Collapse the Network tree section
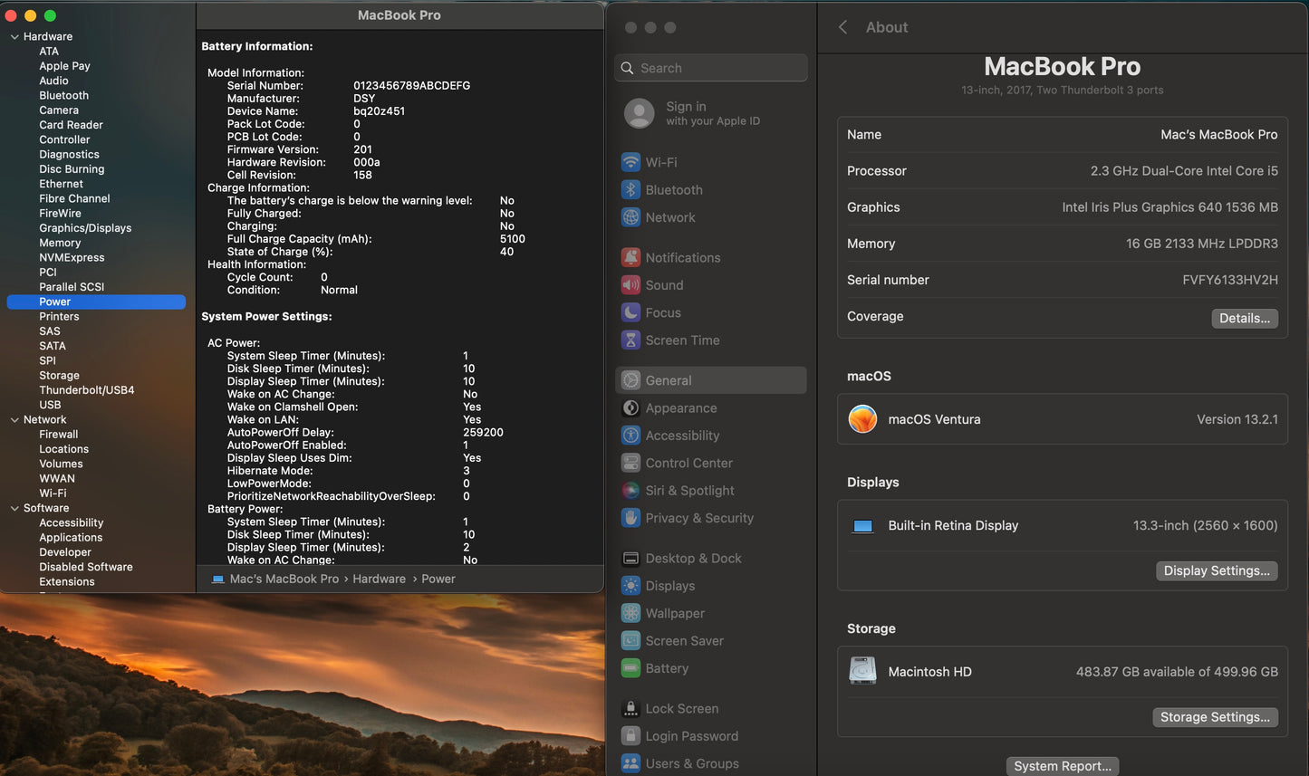 (x=14, y=420)
